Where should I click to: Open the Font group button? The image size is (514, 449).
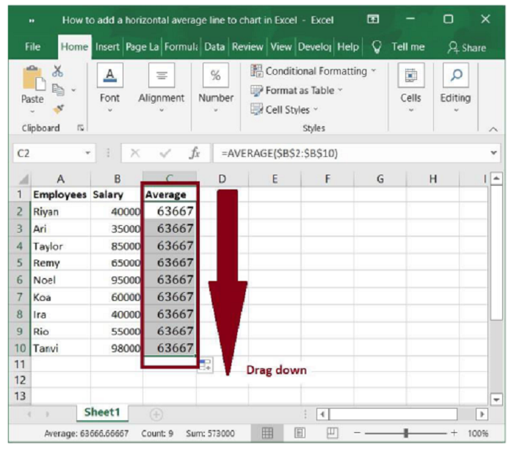tap(110, 76)
